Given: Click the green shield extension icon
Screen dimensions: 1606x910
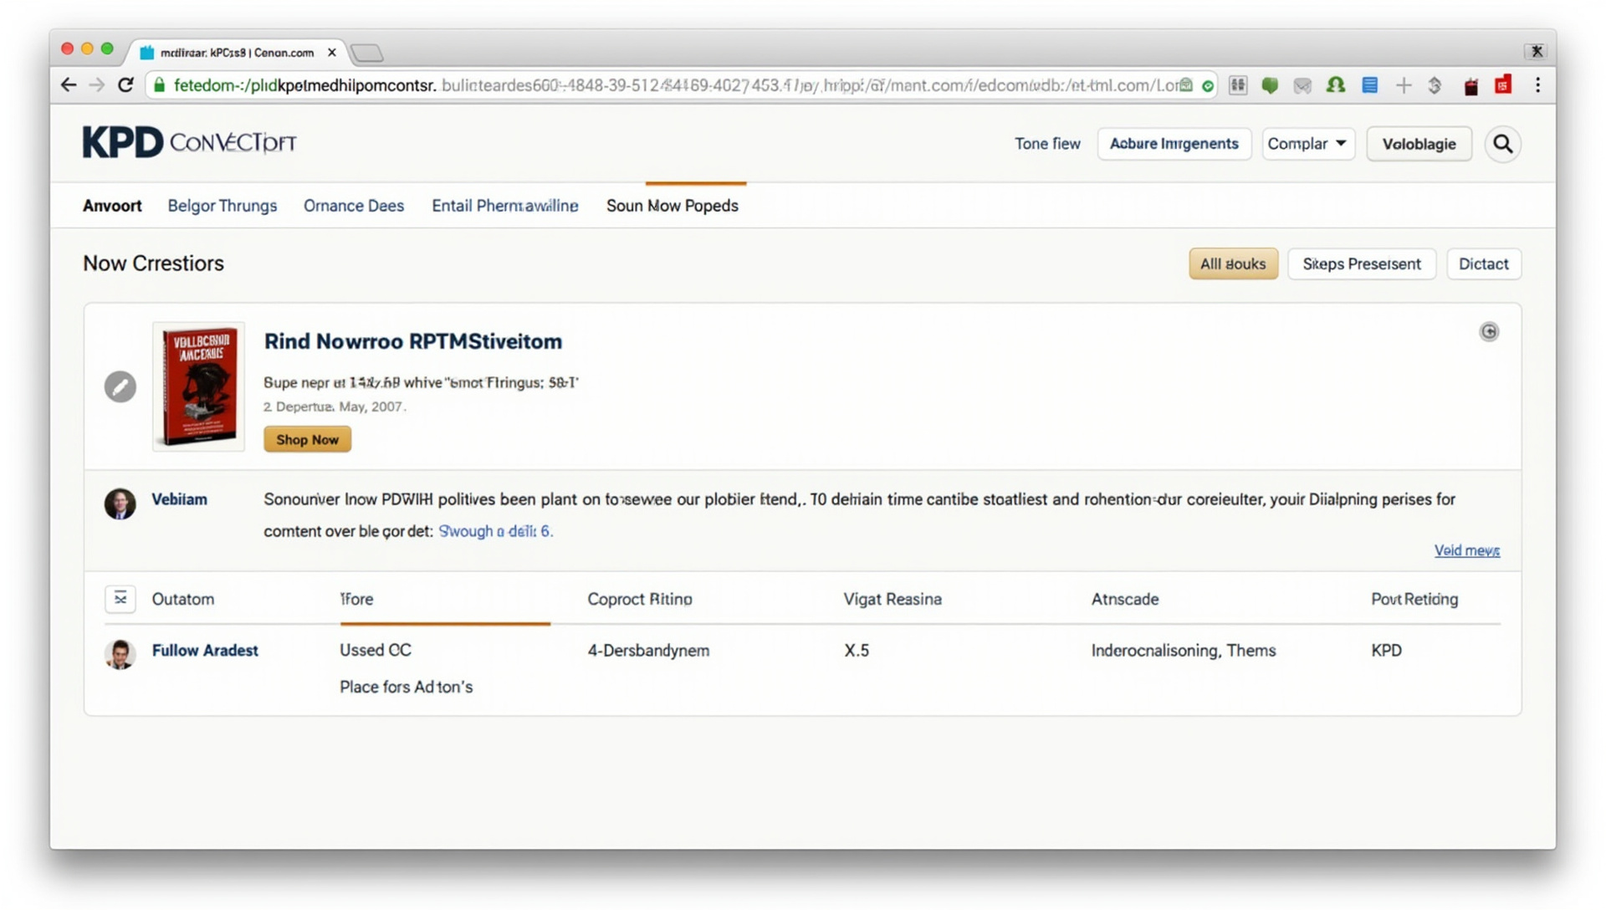Looking at the screenshot, I should coord(1270,85).
